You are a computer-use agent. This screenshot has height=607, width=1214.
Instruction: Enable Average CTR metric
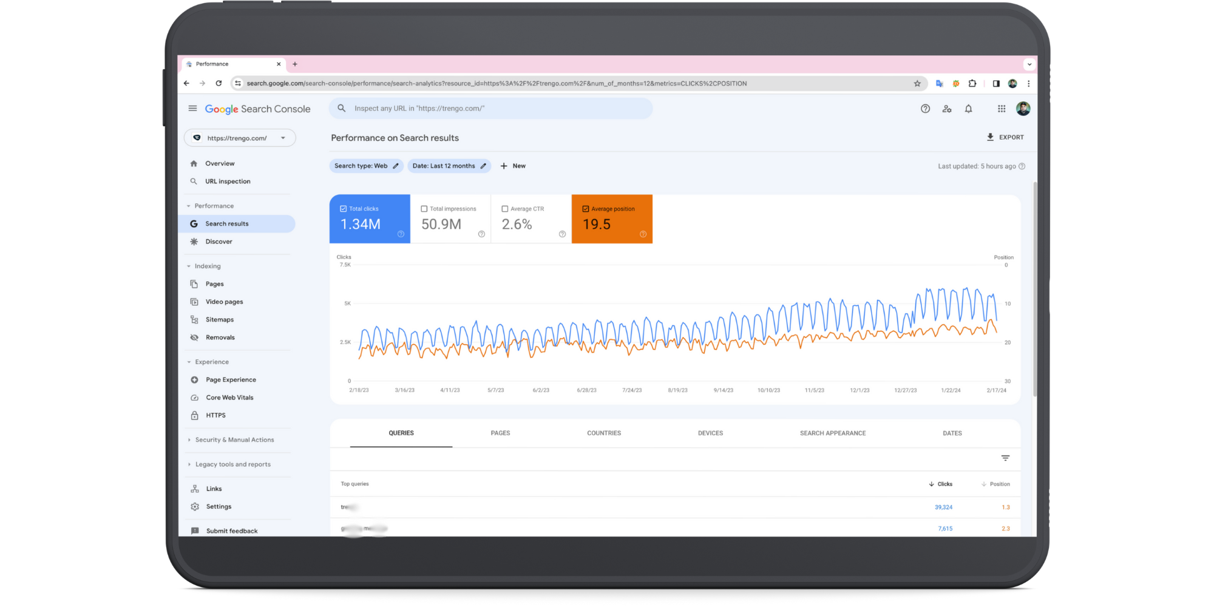(x=505, y=209)
